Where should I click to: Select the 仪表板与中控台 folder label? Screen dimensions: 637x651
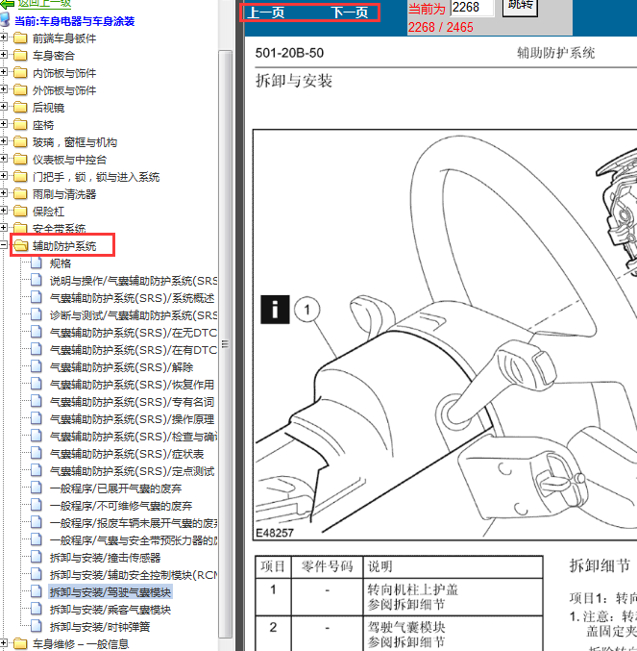(x=70, y=160)
